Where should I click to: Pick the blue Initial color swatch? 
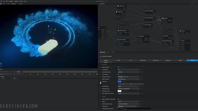119,81
